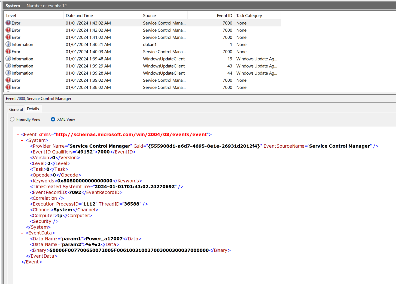Sort events by Date and Time column
396x284 pixels.
pyautogui.click(x=102, y=16)
